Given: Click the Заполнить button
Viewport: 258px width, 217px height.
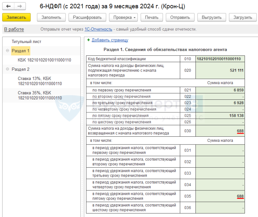Looking at the screenshot, I should (x=51, y=17).
